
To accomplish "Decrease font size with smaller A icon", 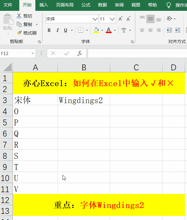I will 128,19.
